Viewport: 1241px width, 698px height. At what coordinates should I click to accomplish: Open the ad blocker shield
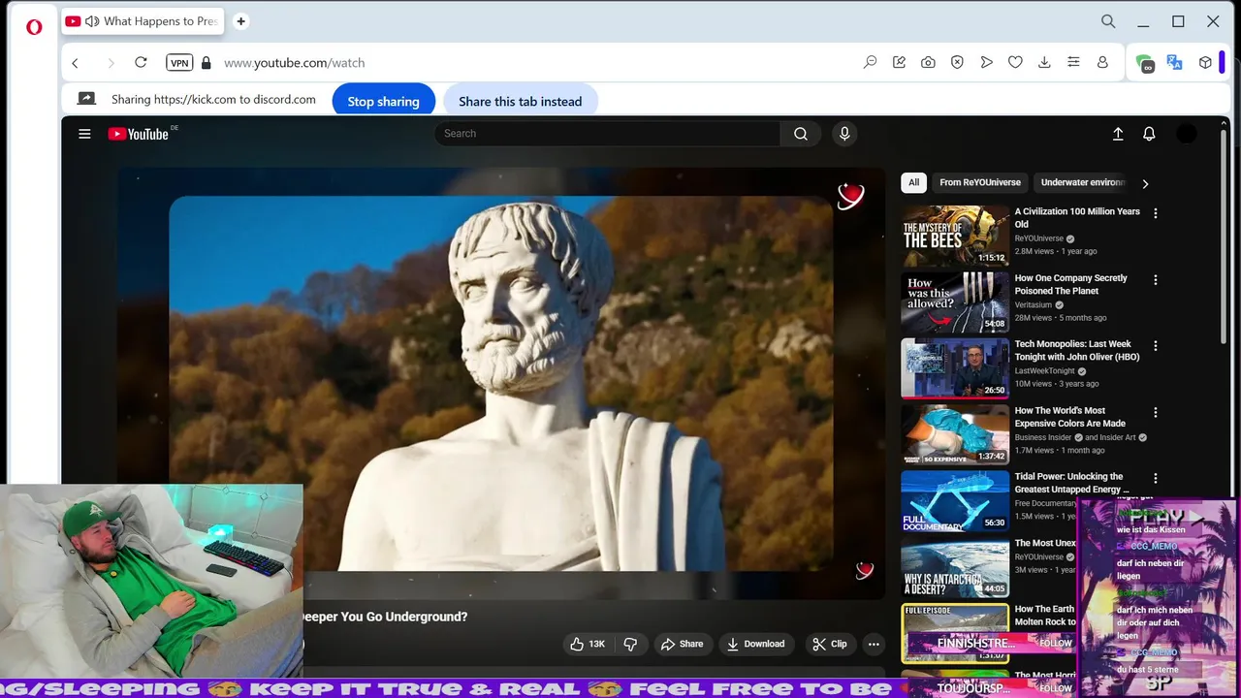tap(957, 62)
